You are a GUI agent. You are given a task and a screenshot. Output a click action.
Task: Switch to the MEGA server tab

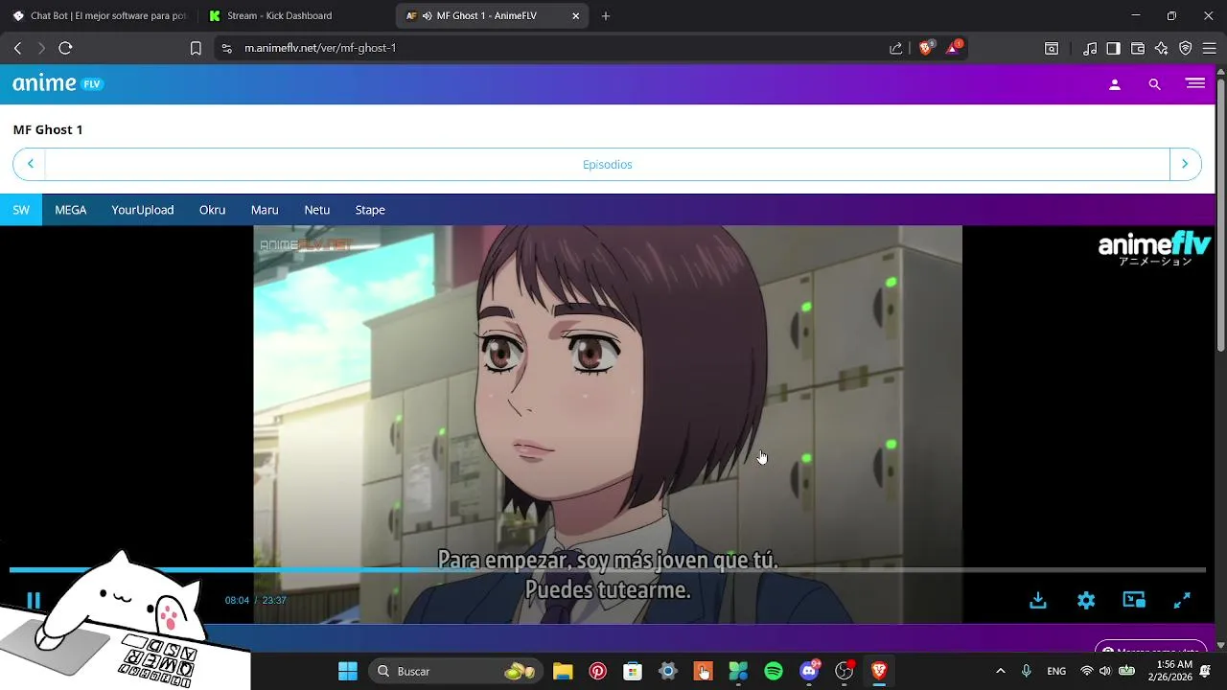(71, 210)
